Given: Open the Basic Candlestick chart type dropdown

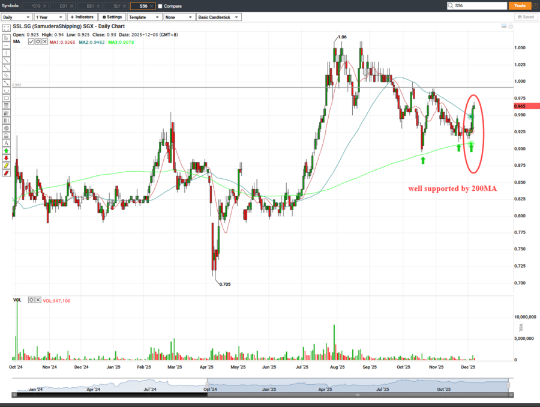Looking at the screenshot, I should [x=219, y=17].
